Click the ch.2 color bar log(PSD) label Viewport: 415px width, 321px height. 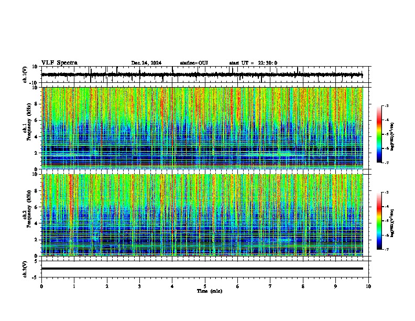point(392,223)
